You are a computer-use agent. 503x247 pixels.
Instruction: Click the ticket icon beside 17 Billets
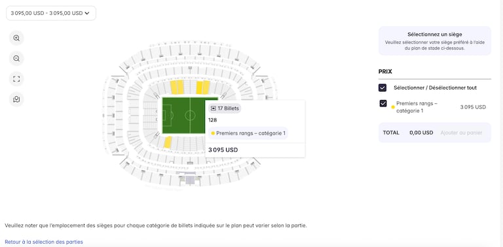214,108
